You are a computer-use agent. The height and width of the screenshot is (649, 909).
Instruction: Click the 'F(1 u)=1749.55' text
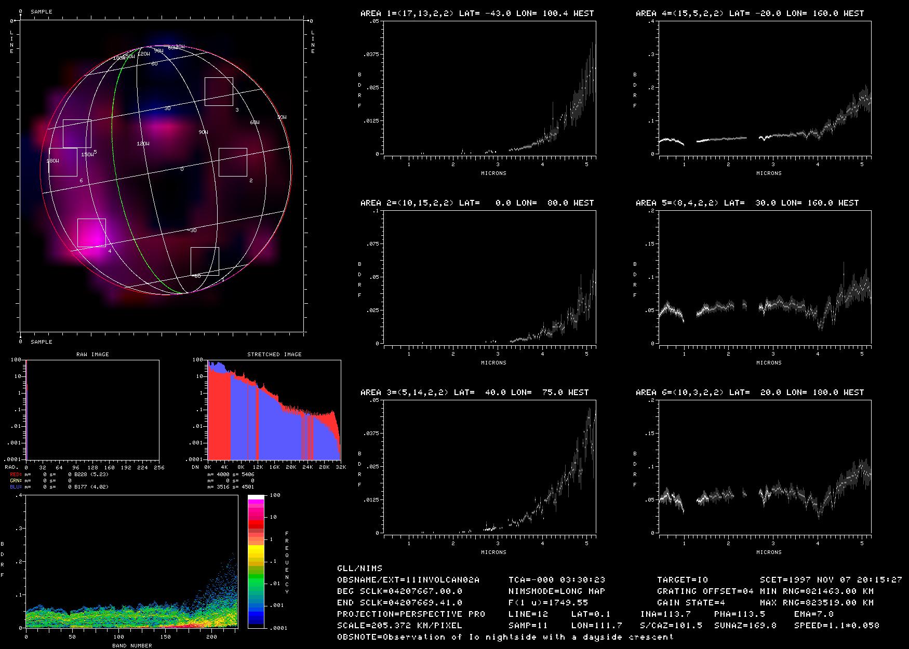point(549,603)
